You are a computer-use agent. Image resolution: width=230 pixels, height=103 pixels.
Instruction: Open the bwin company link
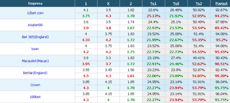click(35, 49)
